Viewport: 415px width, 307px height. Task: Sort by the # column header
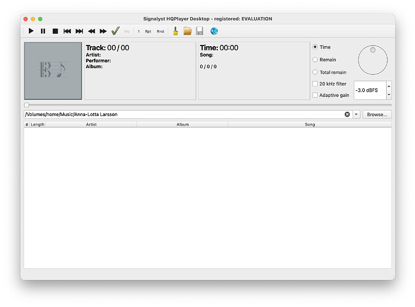click(27, 125)
